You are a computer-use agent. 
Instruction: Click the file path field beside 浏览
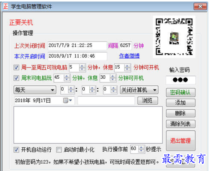106,100
